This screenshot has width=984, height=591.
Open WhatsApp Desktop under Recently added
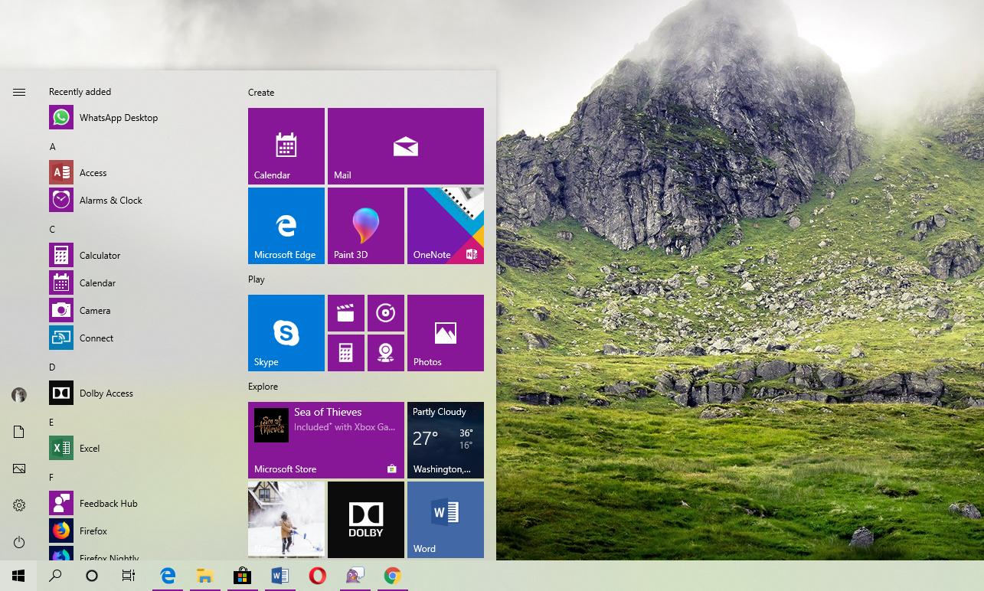[119, 117]
